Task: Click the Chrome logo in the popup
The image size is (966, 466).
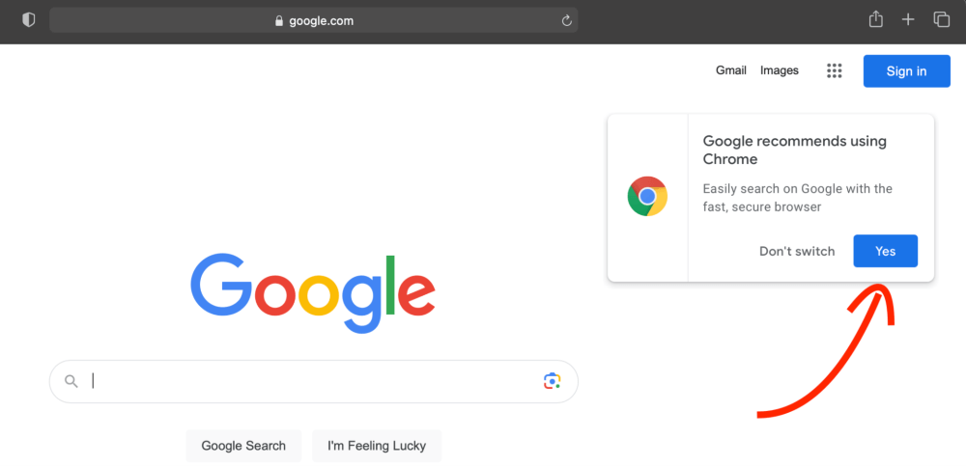Action: 647,197
